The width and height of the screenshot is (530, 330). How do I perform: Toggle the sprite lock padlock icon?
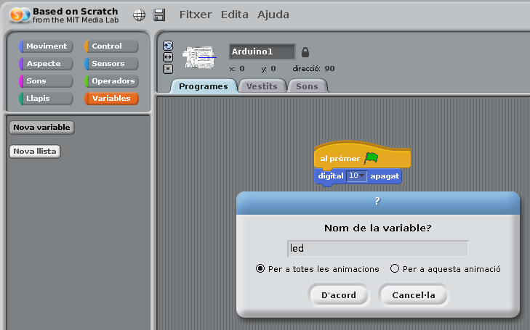click(305, 52)
